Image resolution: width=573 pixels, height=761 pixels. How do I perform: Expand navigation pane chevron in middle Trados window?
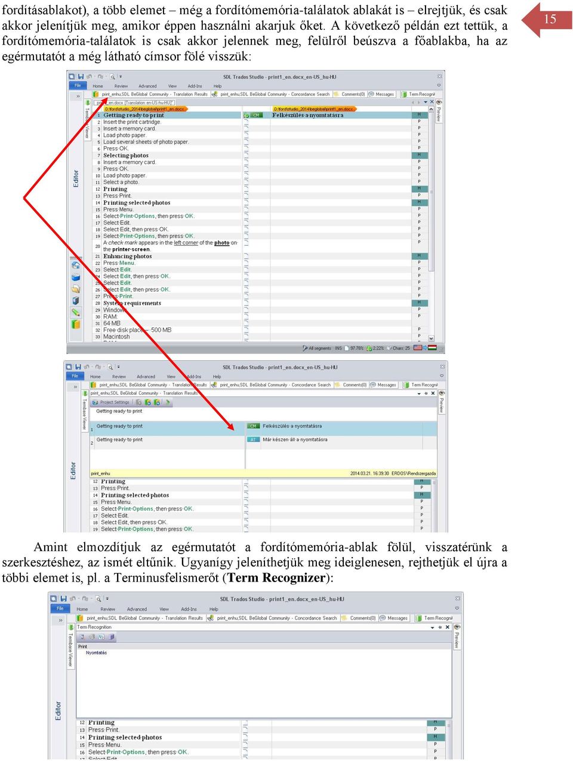click(x=75, y=387)
